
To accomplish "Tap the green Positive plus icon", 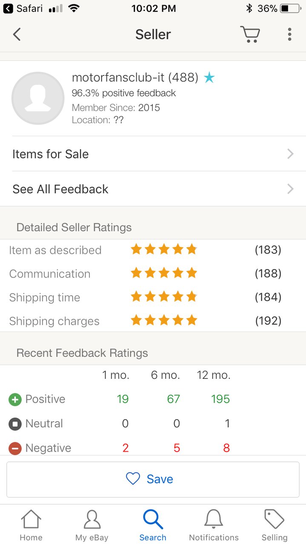I will coord(15,400).
